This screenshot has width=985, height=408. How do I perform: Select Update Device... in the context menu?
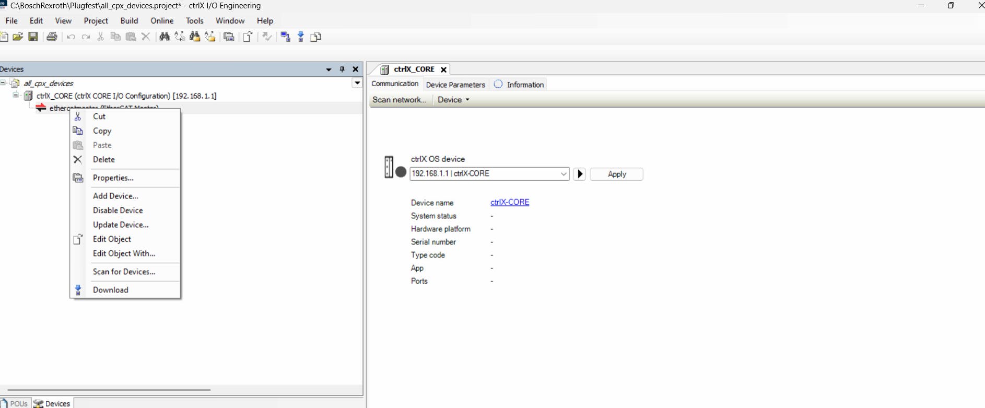pos(125,225)
